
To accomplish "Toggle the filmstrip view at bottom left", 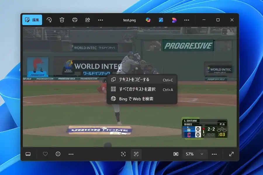I will [28, 154].
